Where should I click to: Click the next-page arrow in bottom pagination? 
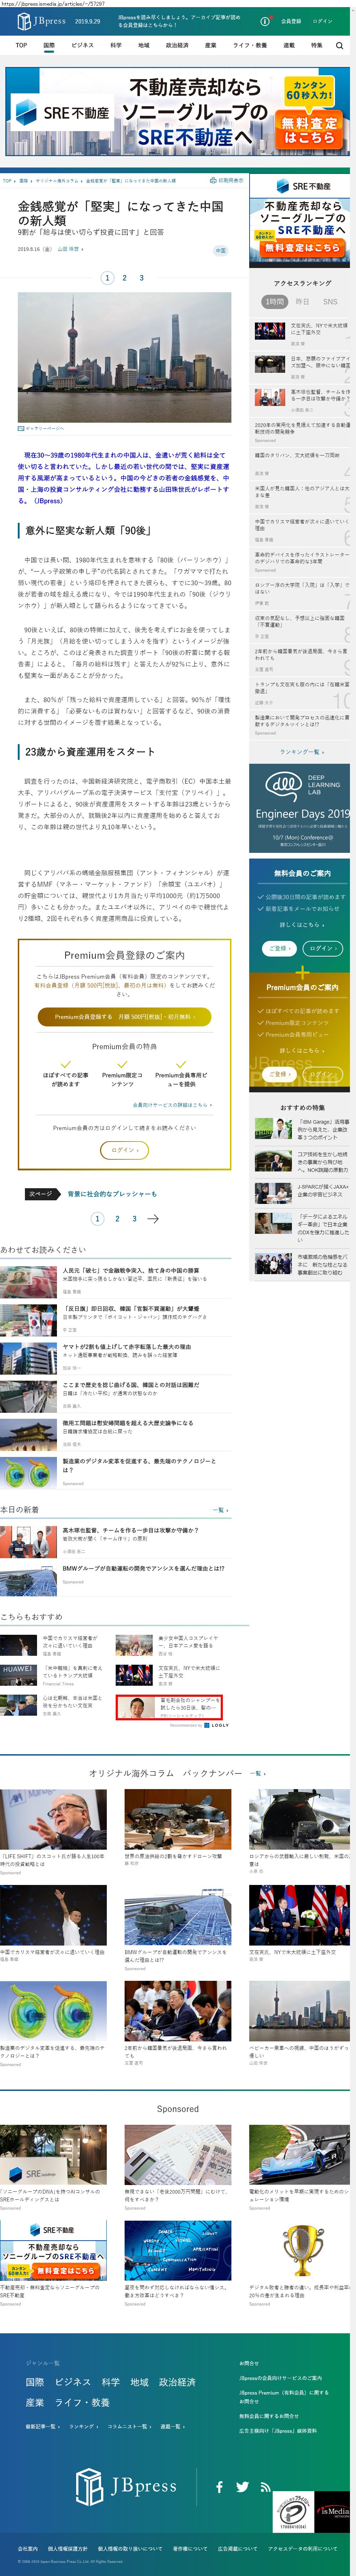coord(153,1218)
